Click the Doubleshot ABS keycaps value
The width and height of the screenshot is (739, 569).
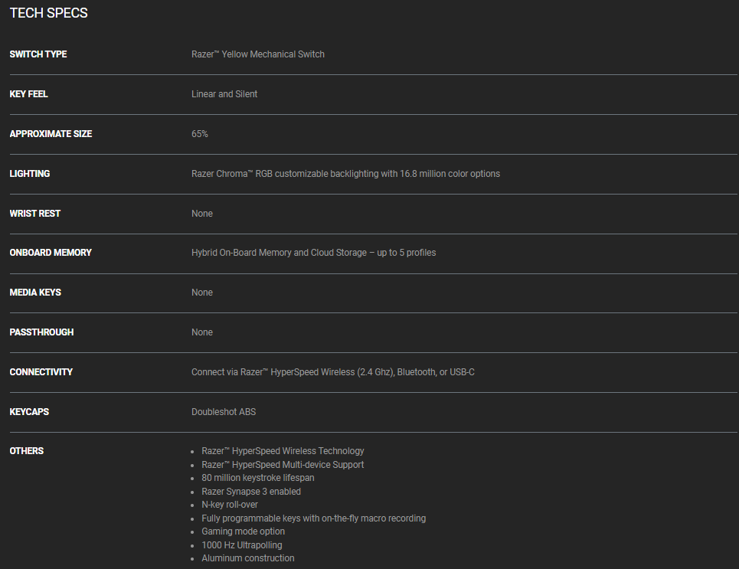pos(224,412)
